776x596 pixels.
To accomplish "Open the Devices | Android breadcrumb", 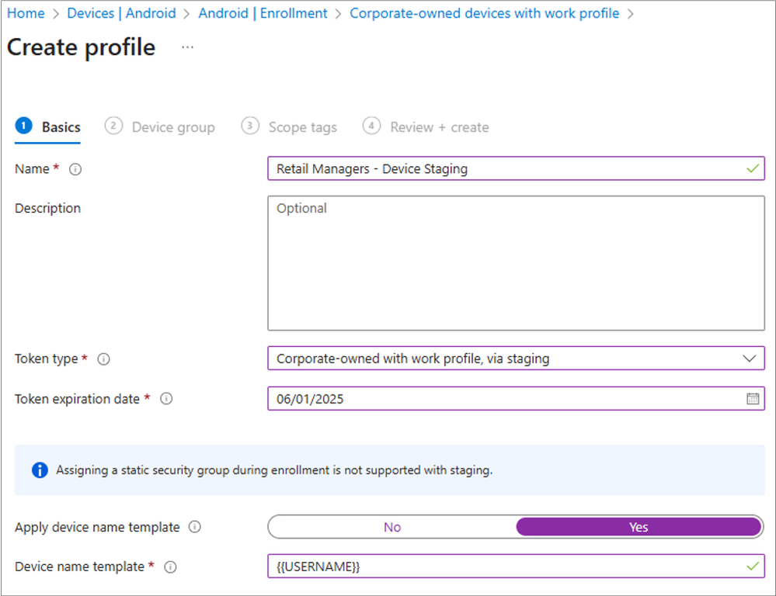I will coord(121,13).
